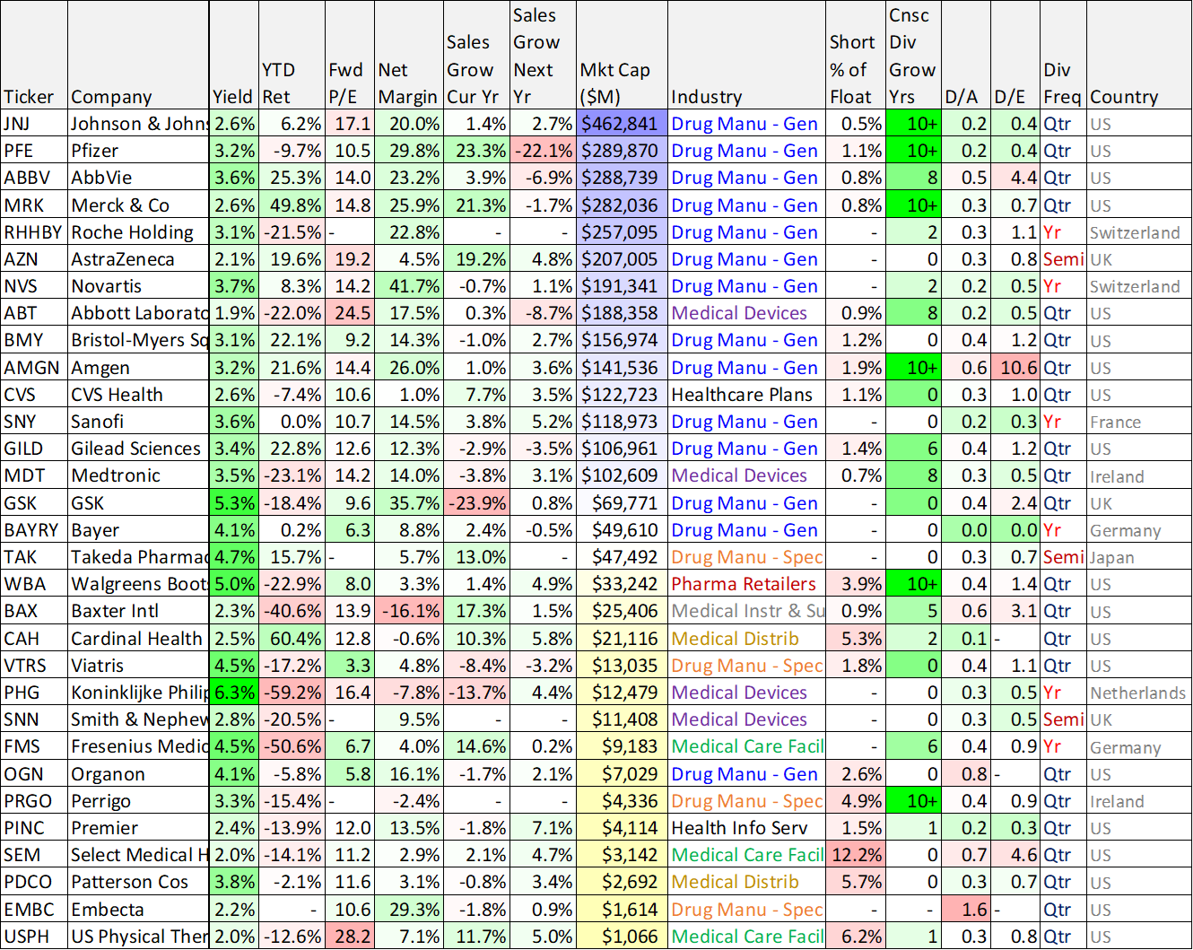Select ABBV yield value 3.6%
Screen dimensions: 1193x950
click(234, 178)
